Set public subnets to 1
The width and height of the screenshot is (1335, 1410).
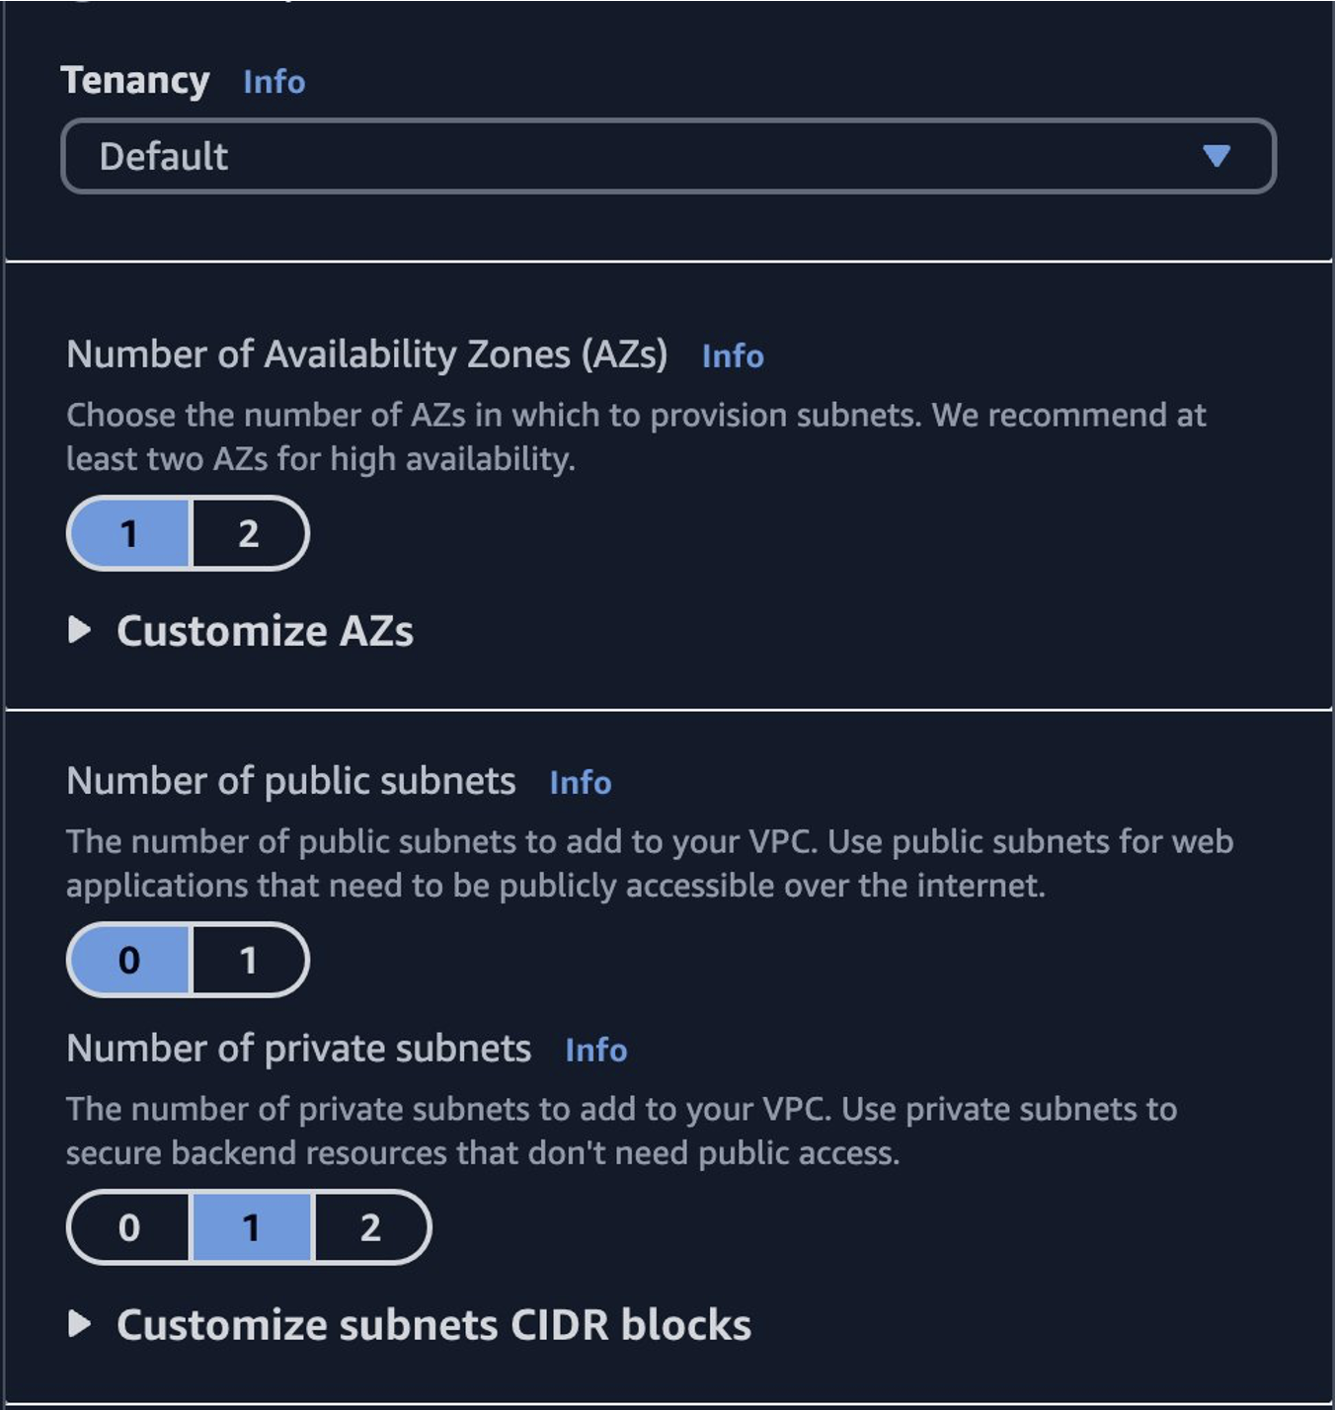pyautogui.click(x=248, y=957)
